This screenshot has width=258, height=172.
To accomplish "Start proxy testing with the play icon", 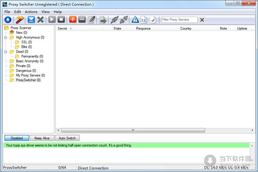I will point(52,20).
